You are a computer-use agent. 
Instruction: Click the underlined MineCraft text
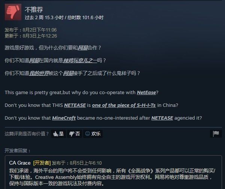click(x=64, y=118)
